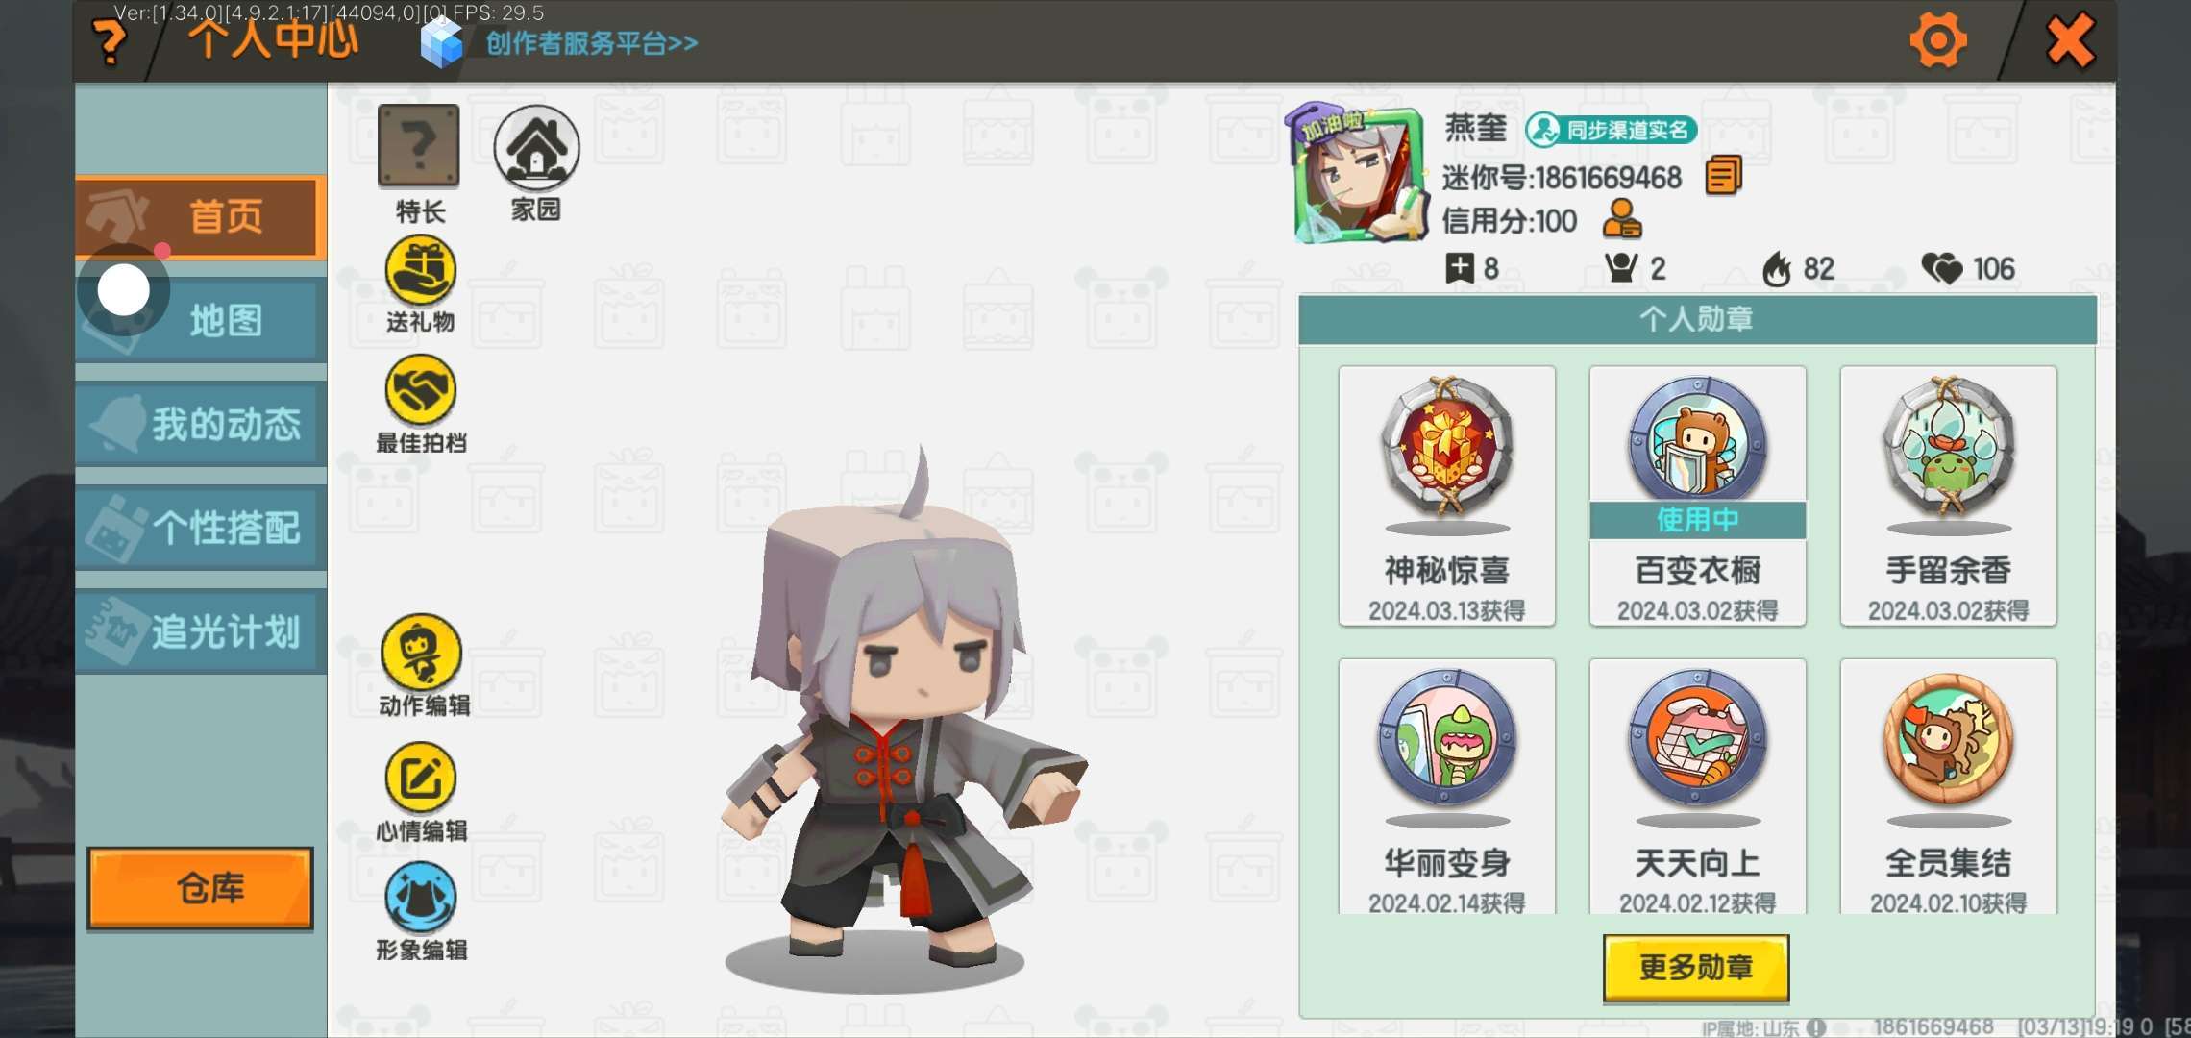
Task: Open the orange settings gear
Action: click(x=1937, y=41)
